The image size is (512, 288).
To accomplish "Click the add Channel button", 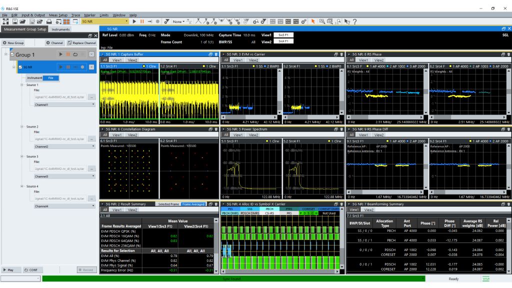I will click(x=54, y=43).
